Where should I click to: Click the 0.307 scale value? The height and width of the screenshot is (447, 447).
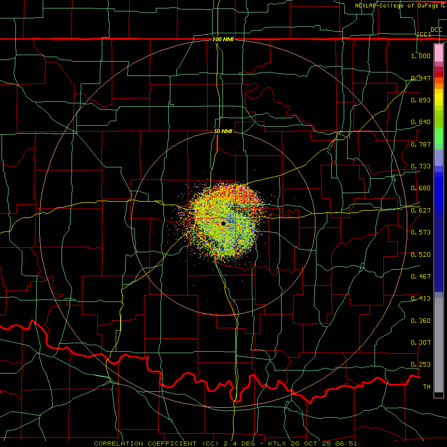click(421, 342)
